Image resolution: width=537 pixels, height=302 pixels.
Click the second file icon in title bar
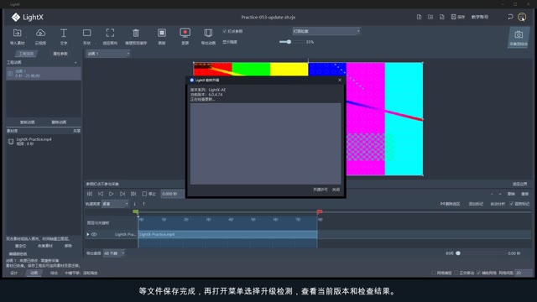430,17
